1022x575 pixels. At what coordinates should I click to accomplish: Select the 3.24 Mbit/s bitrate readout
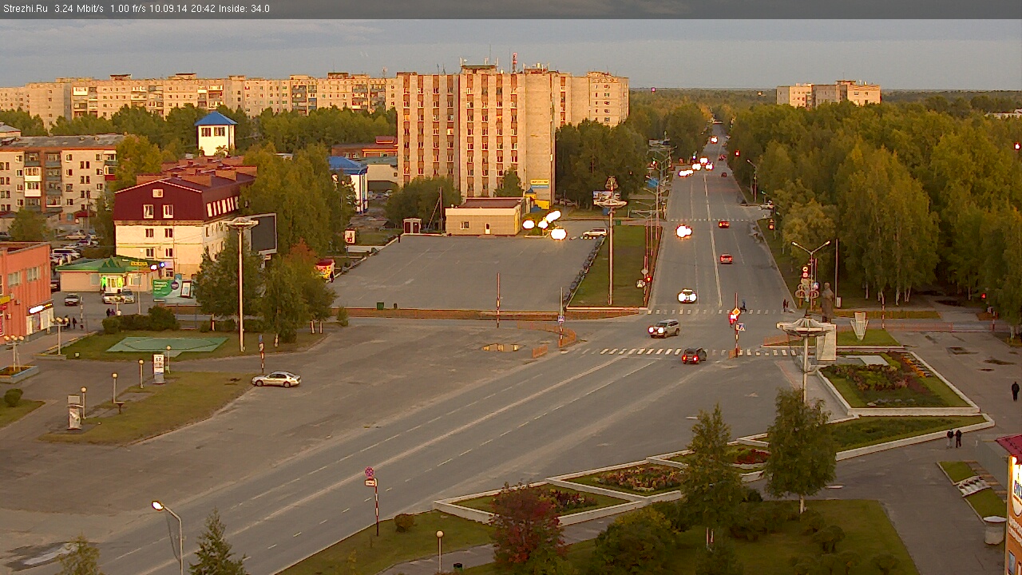coord(79,9)
